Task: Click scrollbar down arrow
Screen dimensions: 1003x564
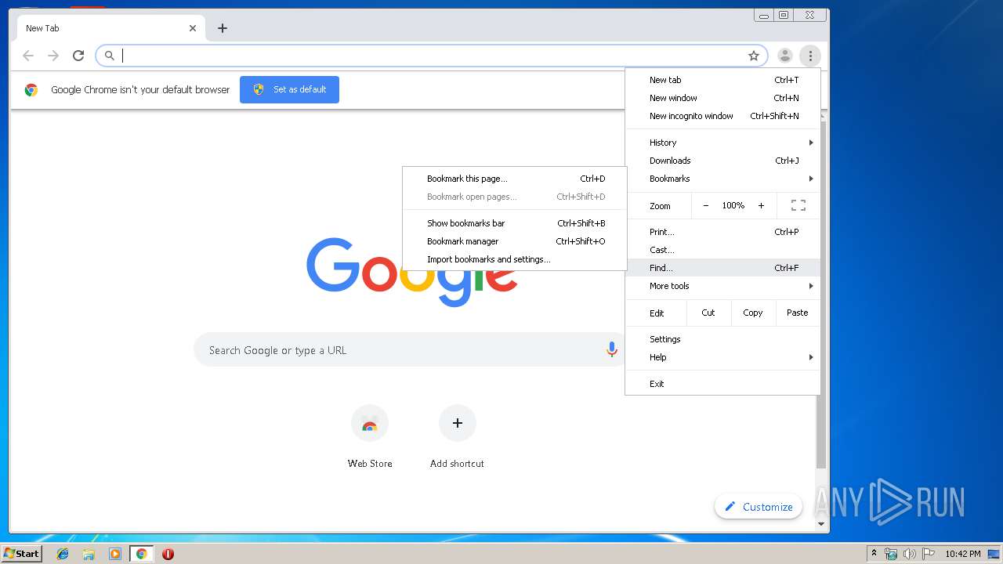Action: coord(821,524)
